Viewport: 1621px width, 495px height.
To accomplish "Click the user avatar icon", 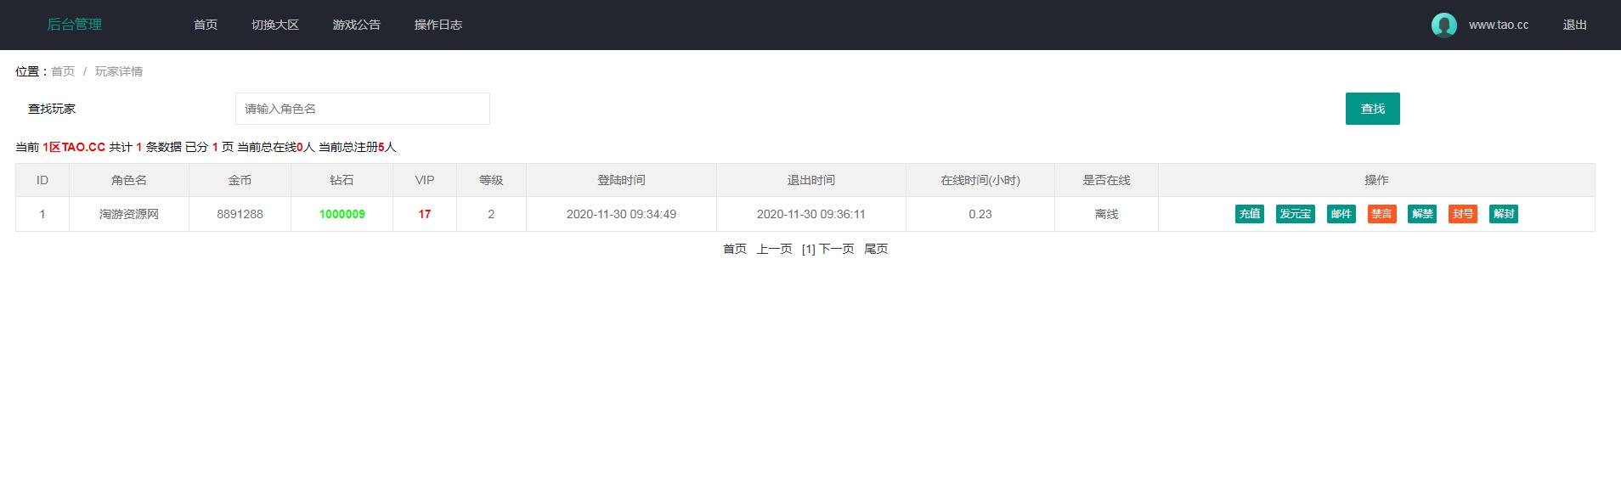I will point(1443,25).
